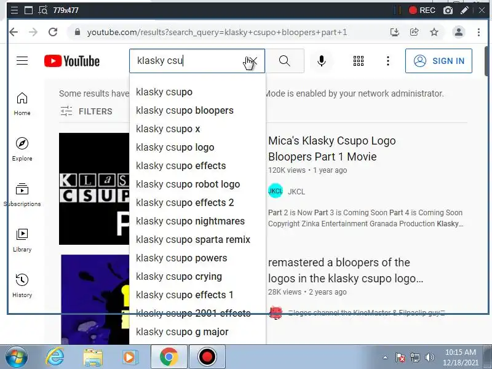Viewport: 492px width, 369px height.
Task: Open Chrome three-dot menu
Action: (478, 32)
